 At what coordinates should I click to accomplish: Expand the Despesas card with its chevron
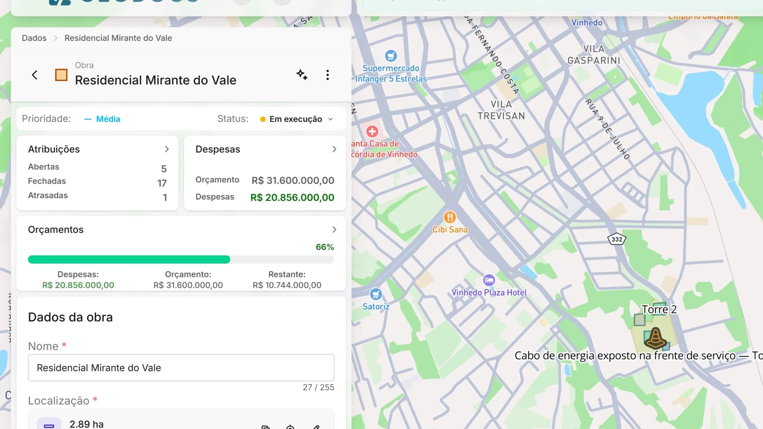[x=334, y=149]
